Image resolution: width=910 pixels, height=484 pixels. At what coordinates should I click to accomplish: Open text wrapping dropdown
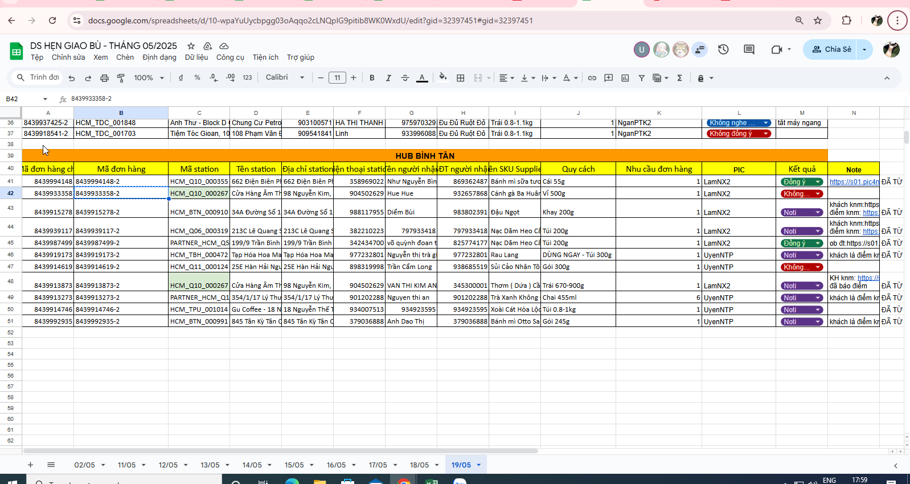click(549, 78)
